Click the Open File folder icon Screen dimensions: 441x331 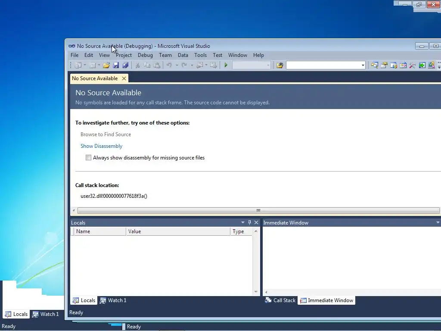click(106, 66)
